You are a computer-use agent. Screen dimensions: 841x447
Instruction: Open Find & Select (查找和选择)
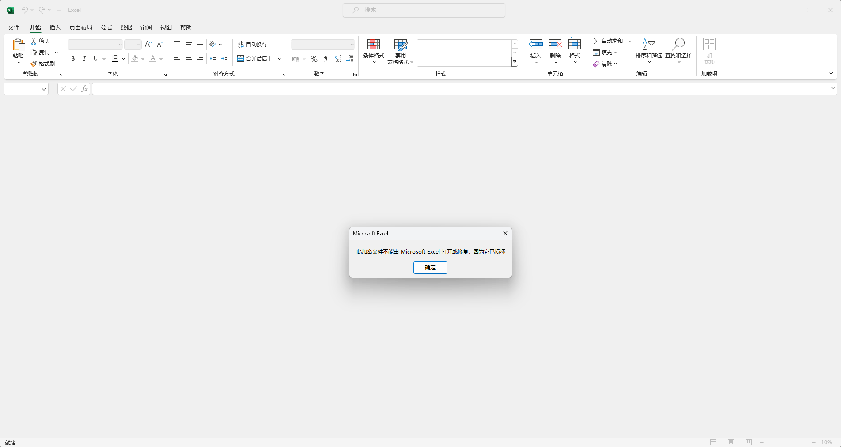coord(678,51)
